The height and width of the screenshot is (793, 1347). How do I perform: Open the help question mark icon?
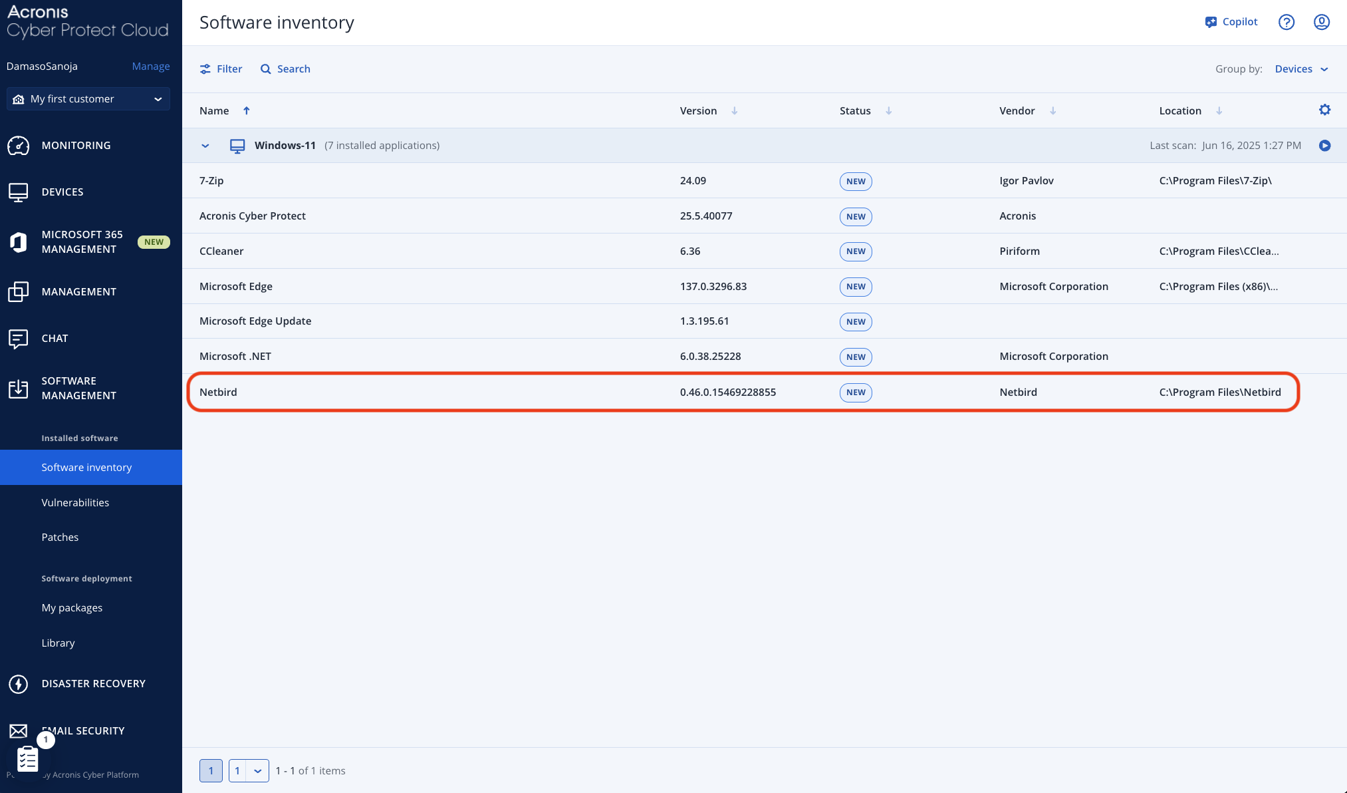pyautogui.click(x=1286, y=22)
